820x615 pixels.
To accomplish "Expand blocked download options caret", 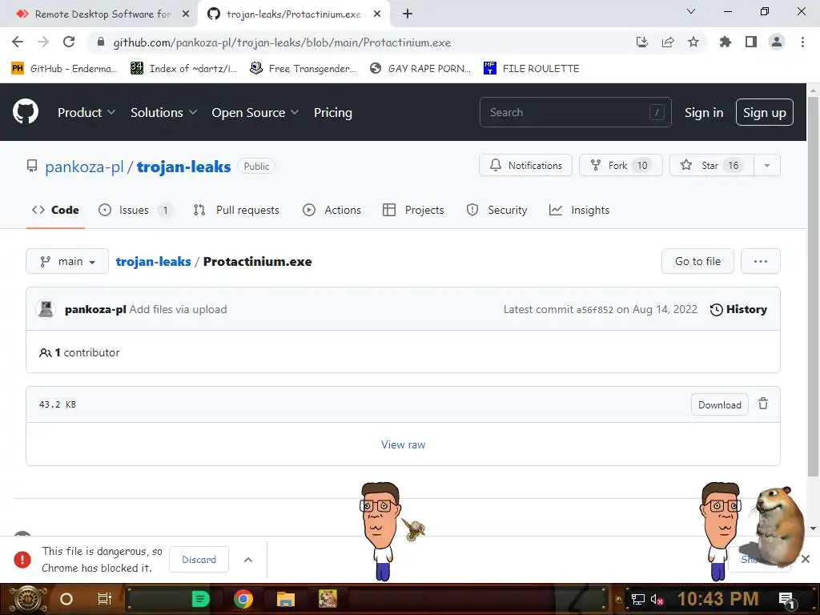I will point(248,560).
